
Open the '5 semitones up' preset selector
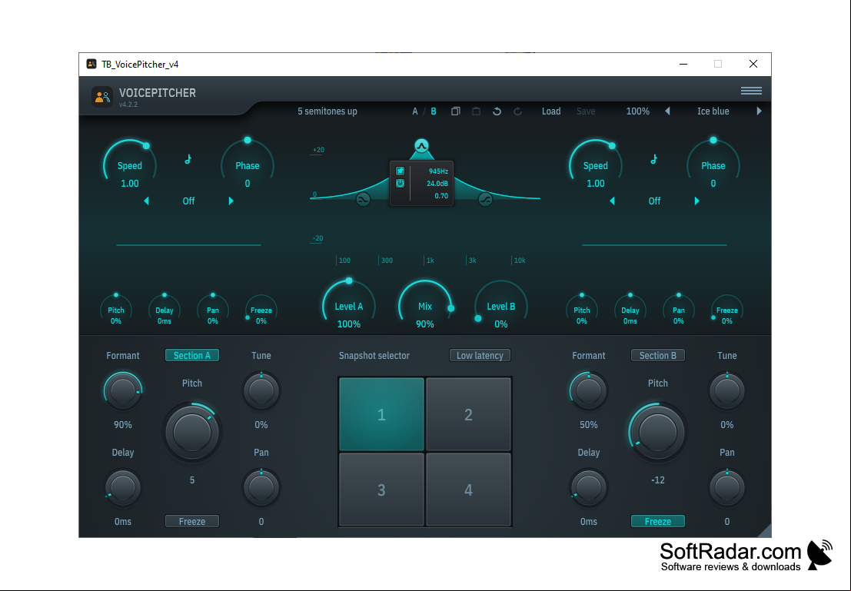point(327,111)
